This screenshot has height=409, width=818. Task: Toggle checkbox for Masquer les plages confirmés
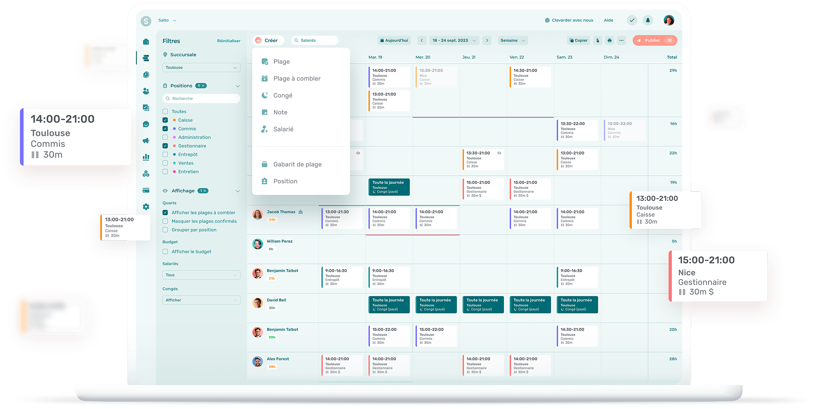pyautogui.click(x=165, y=221)
